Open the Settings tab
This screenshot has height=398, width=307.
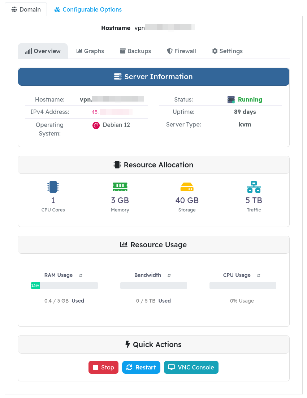[x=227, y=51]
